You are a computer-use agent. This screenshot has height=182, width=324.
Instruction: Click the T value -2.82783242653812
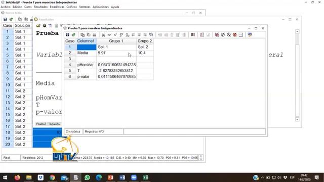[x=116, y=71]
